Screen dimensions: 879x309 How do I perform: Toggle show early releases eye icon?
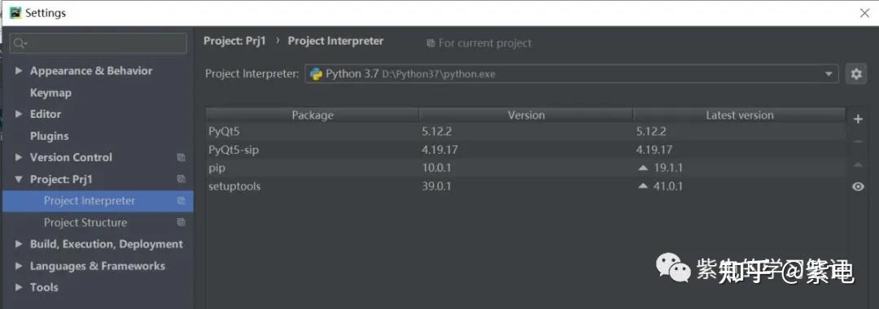point(858,187)
